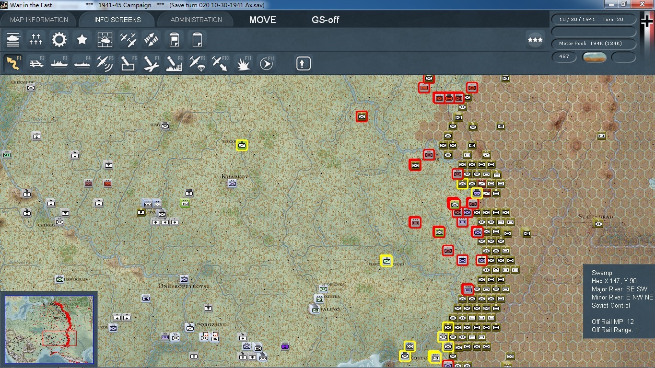Image resolution: width=655 pixels, height=368 pixels.
Task: Click the Major River: SE SW text
Action: pos(620,289)
